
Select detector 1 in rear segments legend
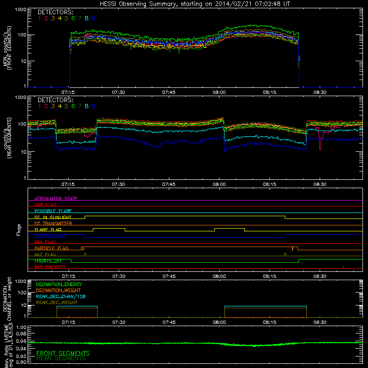[40, 106]
